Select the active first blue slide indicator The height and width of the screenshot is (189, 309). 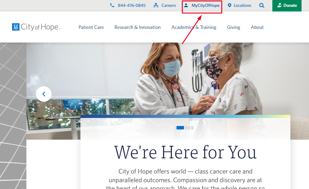tap(180, 128)
